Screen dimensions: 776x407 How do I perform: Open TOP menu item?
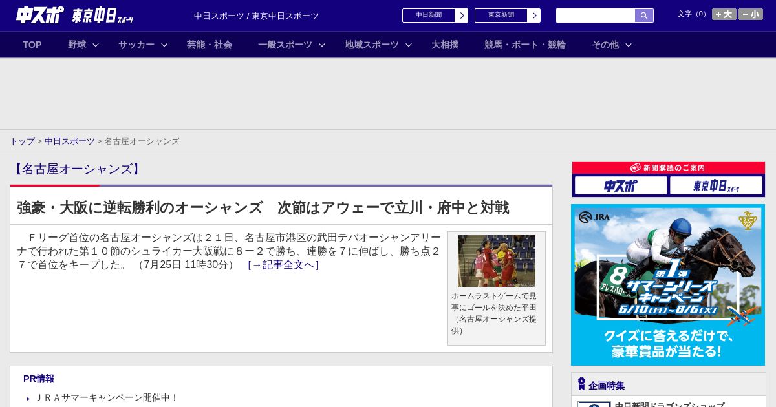pyautogui.click(x=32, y=45)
